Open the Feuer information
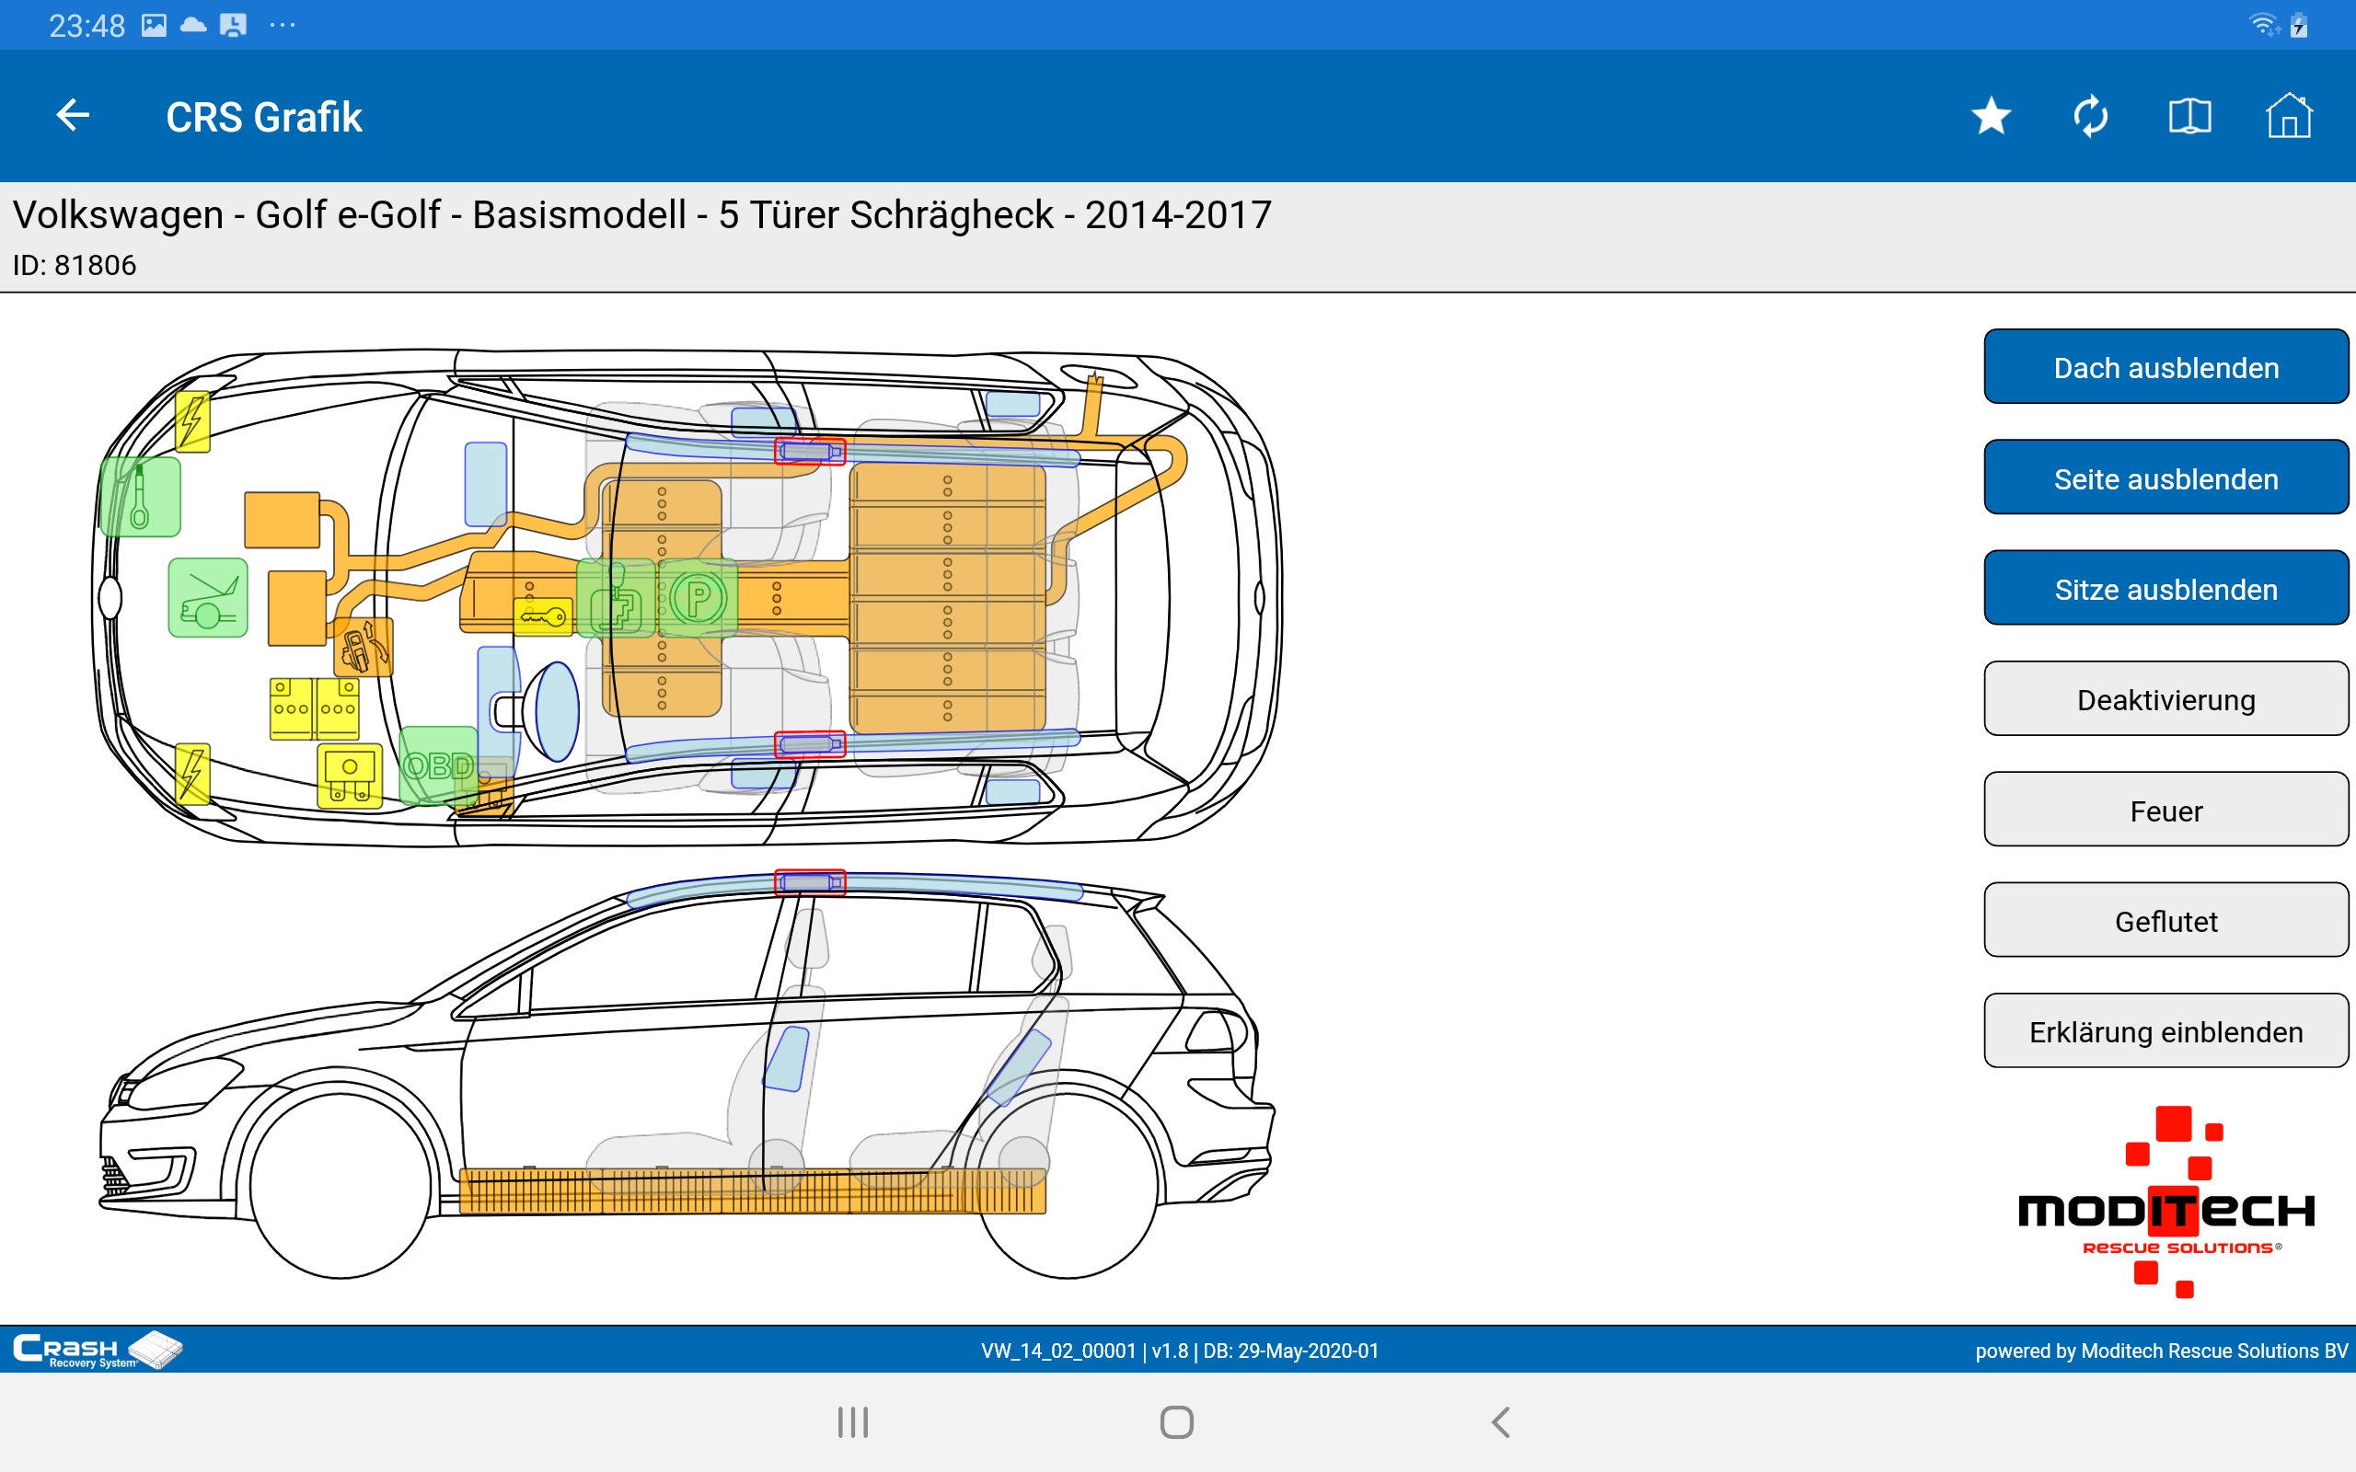The width and height of the screenshot is (2356, 1472). 2166,810
